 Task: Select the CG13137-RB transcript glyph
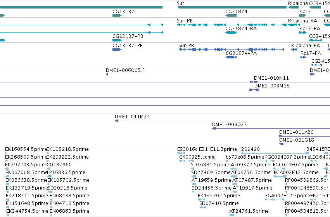click(117, 40)
